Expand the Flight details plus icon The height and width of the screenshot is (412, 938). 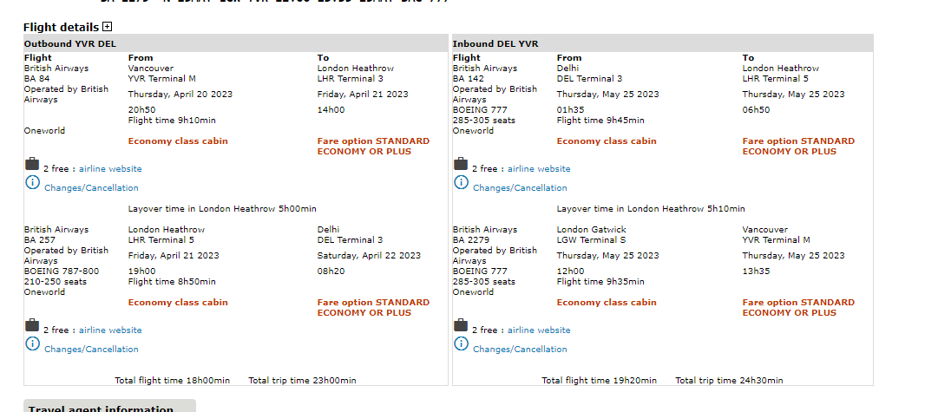pos(108,26)
